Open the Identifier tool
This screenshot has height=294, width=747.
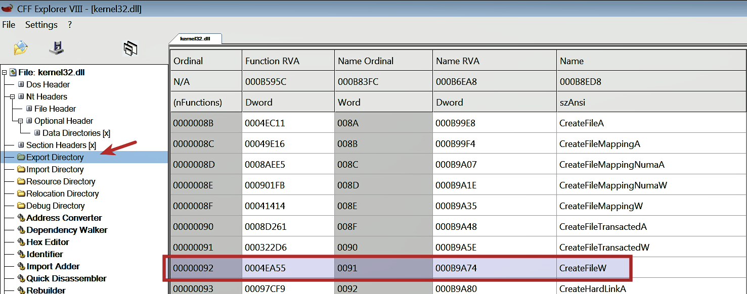(45, 254)
